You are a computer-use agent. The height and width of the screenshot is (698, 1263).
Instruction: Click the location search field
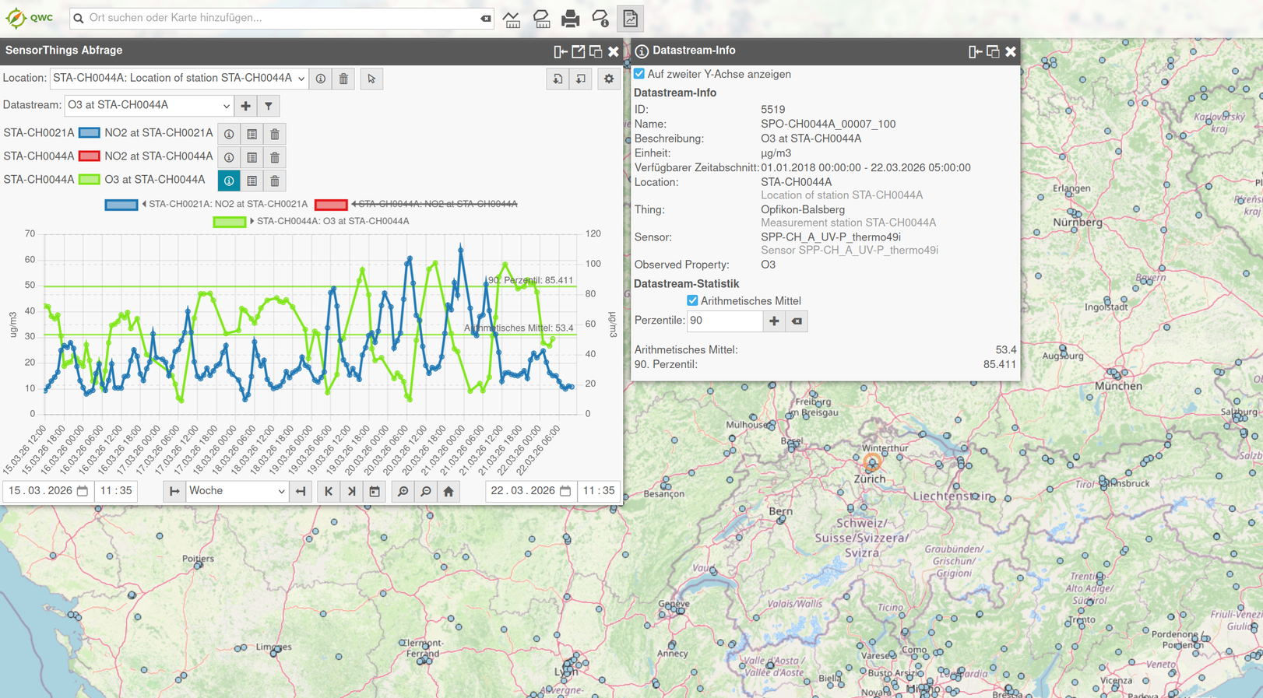[x=280, y=18]
